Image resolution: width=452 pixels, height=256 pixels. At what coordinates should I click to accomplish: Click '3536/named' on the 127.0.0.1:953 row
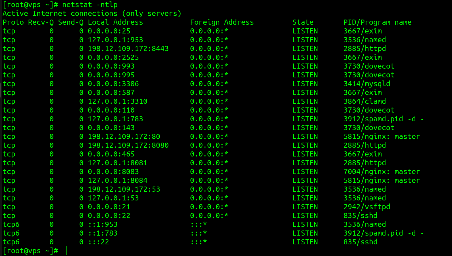(365, 40)
